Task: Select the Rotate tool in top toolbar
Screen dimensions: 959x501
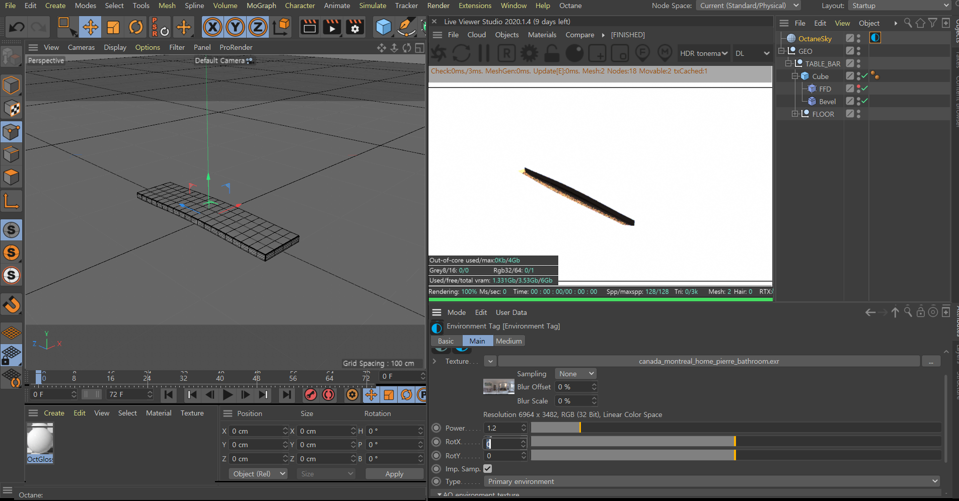Action: 135,27
